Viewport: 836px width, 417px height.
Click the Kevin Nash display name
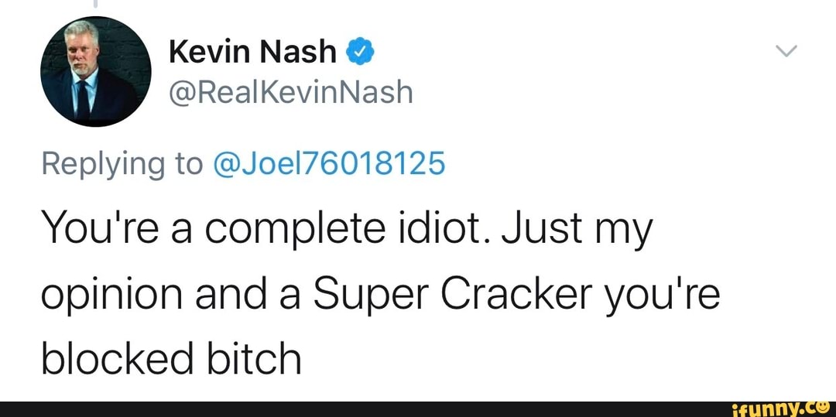(253, 53)
